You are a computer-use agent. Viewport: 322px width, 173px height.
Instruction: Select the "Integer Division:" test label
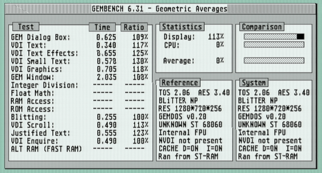(x=45, y=85)
